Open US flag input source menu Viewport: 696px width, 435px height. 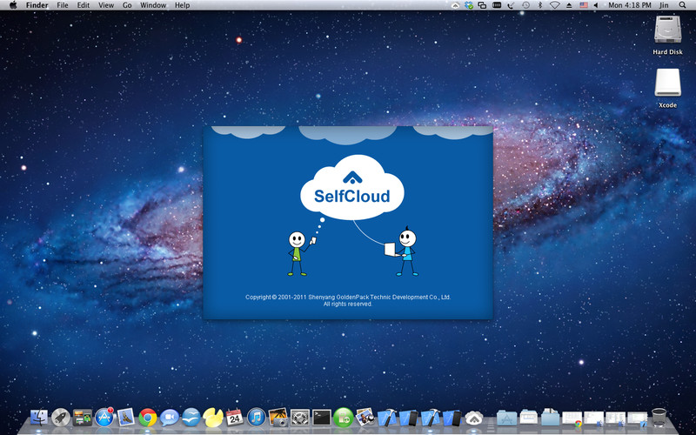583,5
